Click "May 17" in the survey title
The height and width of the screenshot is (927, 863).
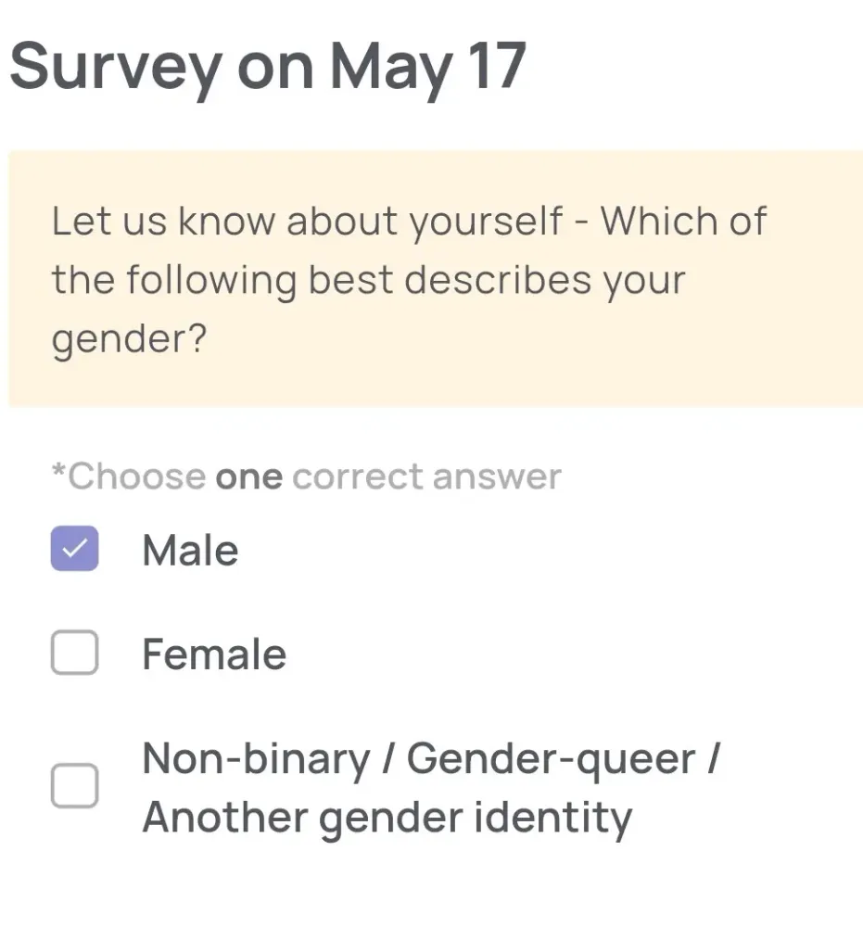(427, 66)
